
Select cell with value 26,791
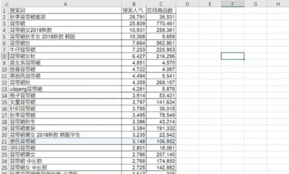(x=134, y=17)
